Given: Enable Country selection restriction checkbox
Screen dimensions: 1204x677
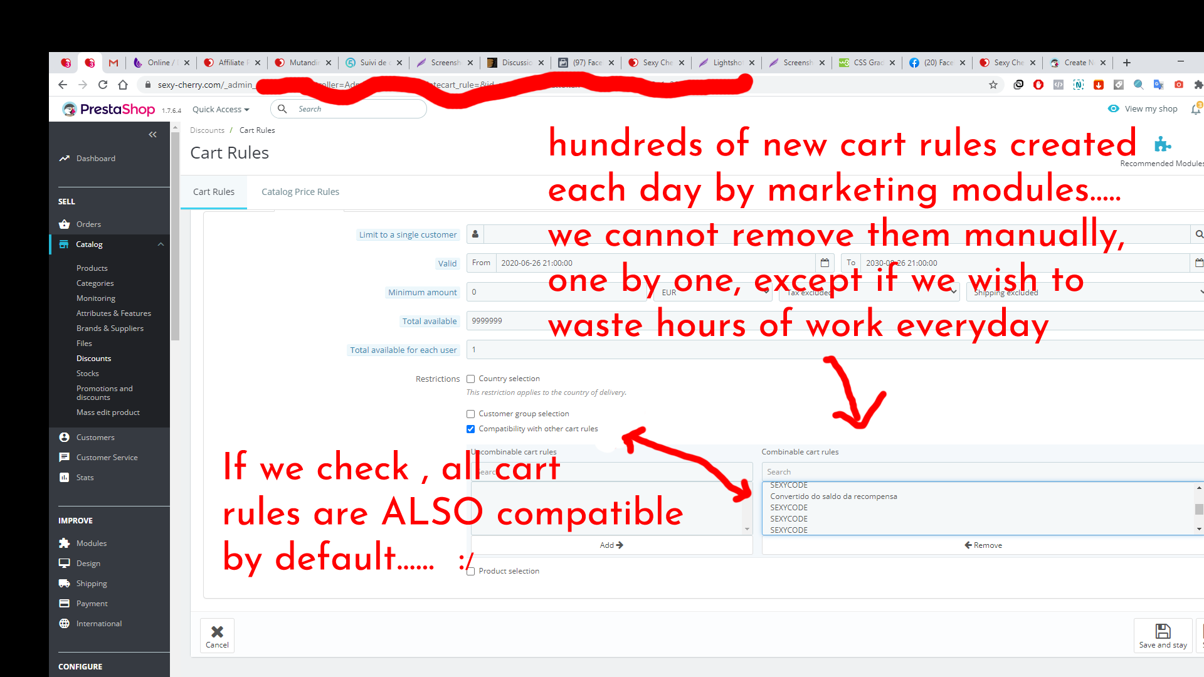Looking at the screenshot, I should click(x=471, y=379).
